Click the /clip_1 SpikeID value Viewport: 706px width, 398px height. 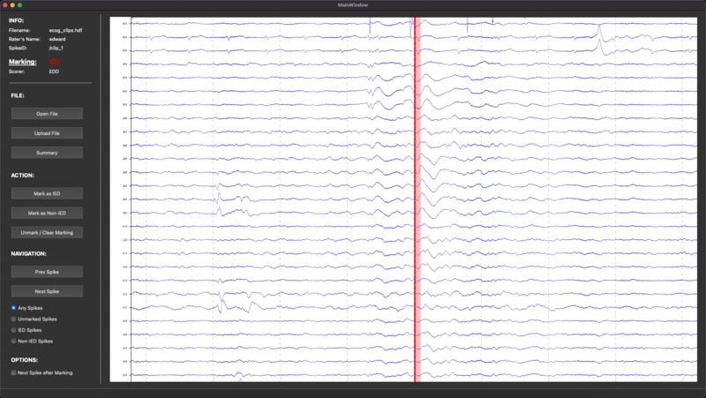(57, 46)
